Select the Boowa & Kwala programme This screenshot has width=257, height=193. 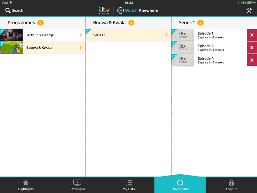tap(42, 48)
